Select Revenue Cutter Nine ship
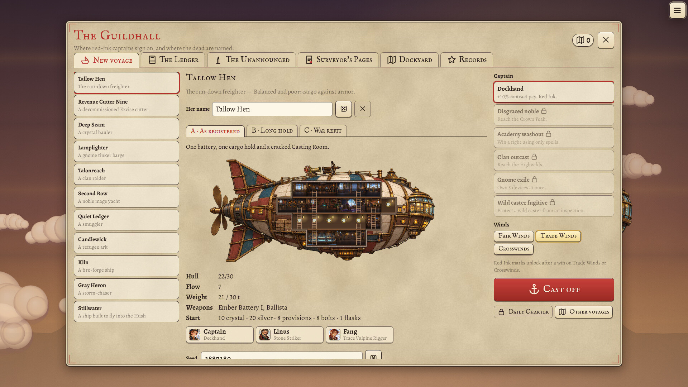The width and height of the screenshot is (688, 387). click(x=126, y=105)
